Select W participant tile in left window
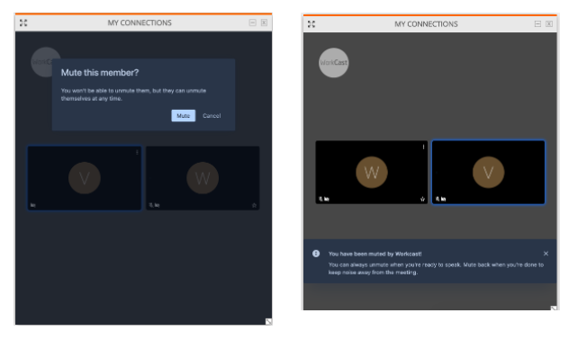Screen dimensions: 569x340 point(203,178)
